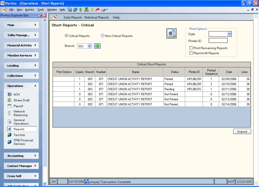The width and height of the screenshot is (259, 187).
Task: Click the Portico logo icon in menu bar
Action: (x=5, y=10)
